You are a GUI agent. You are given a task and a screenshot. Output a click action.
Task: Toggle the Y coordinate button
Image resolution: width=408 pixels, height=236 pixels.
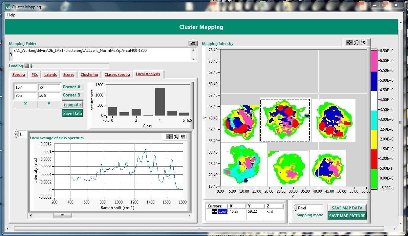click(49, 104)
